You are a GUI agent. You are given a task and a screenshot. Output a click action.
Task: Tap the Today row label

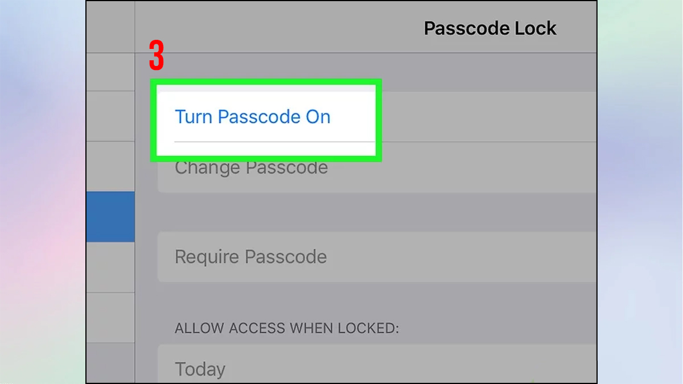[x=200, y=369]
